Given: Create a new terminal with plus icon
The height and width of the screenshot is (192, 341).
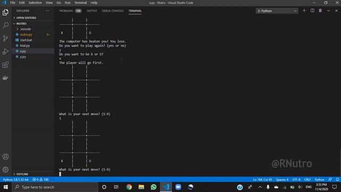Looking at the screenshot, I should [x=304, y=11].
